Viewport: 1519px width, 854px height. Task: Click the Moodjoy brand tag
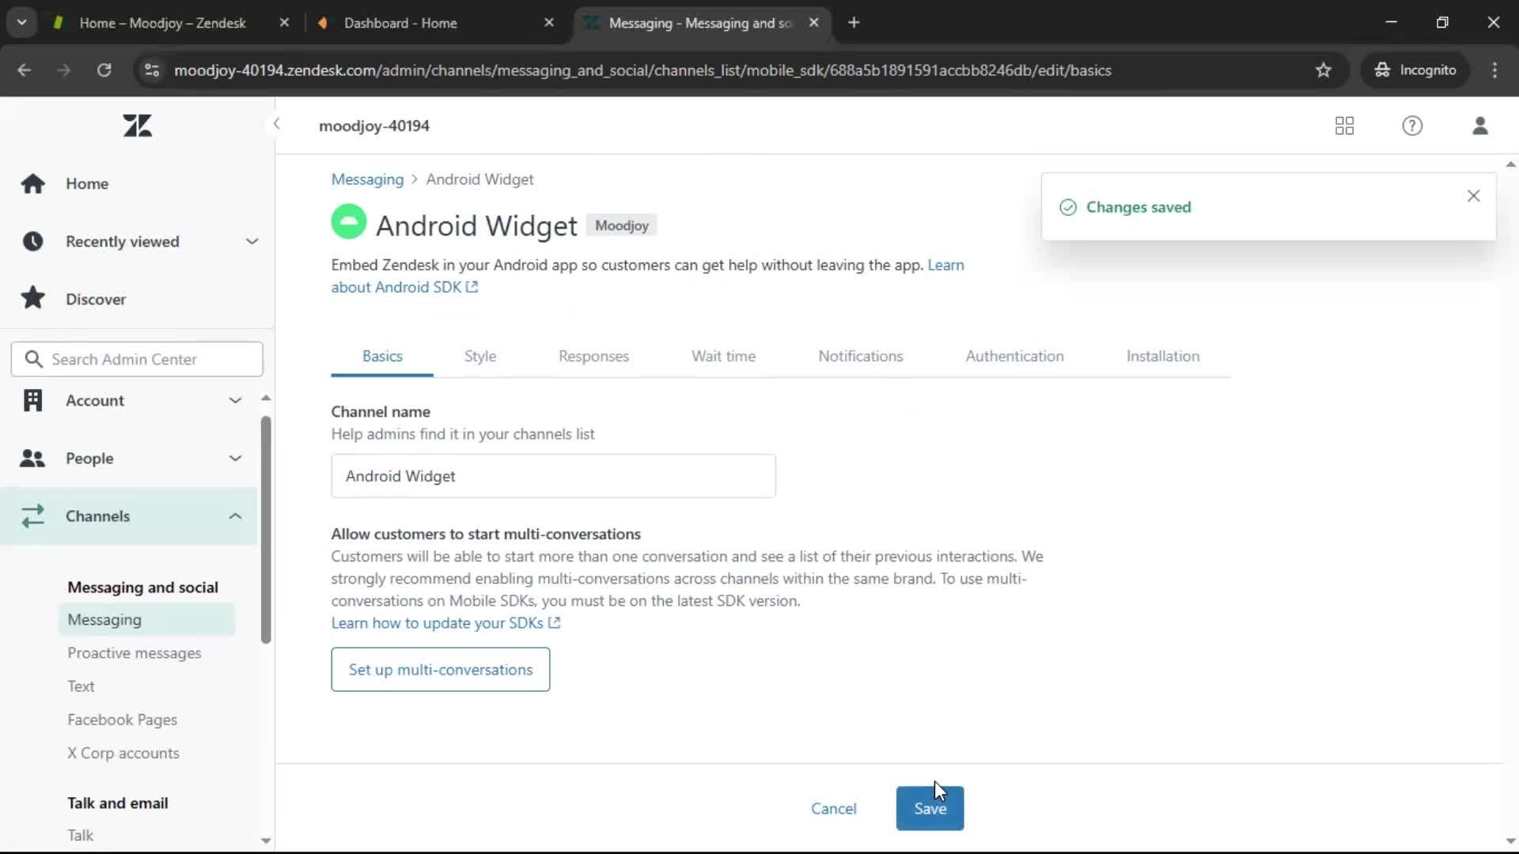[x=621, y=225]
